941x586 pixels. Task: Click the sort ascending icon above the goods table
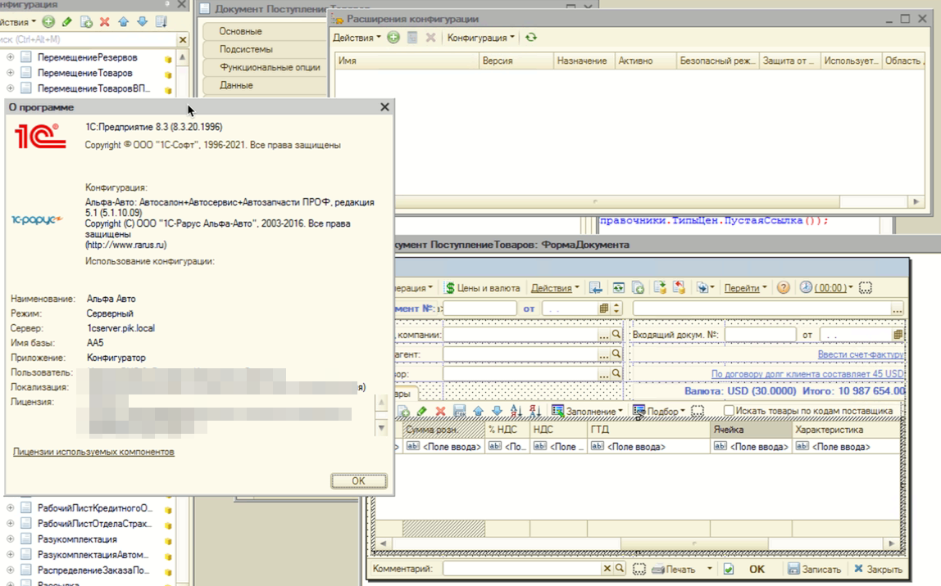tap(516, 411)
